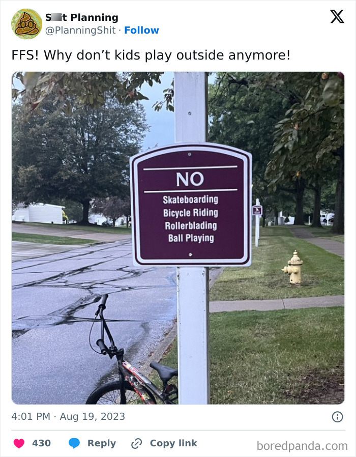Click the pink heart like icon
This screenshot has width=356, height=457.
pos(19,443)
